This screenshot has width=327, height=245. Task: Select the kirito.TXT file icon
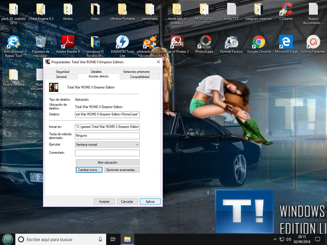[x=232, y=9]
